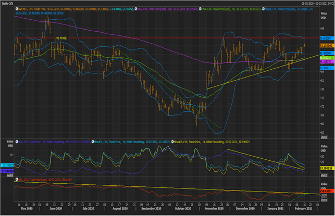
Task: Click Auto scale on the price axis
Action: (324, 137)
